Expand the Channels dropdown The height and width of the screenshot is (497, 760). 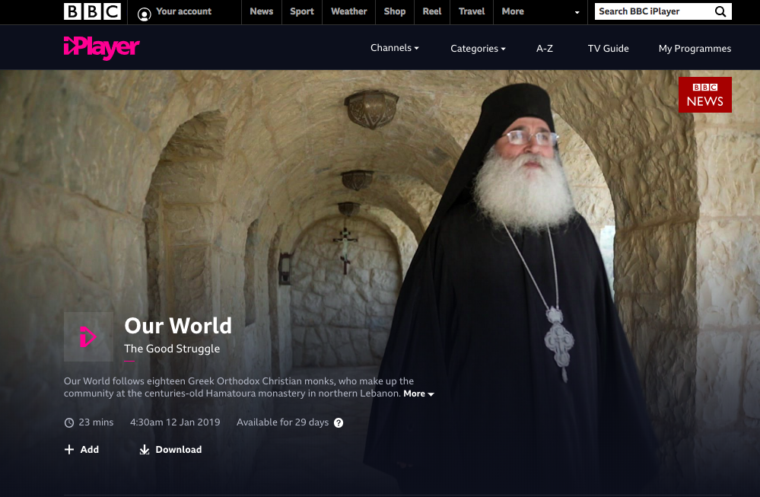395,47
